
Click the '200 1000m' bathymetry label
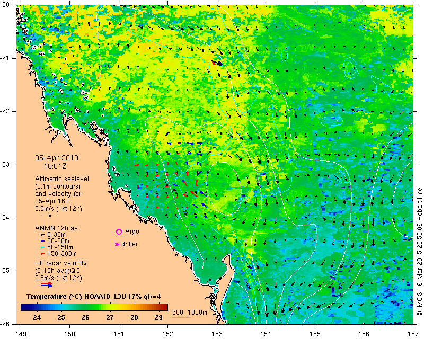click(x=190, y=313)
